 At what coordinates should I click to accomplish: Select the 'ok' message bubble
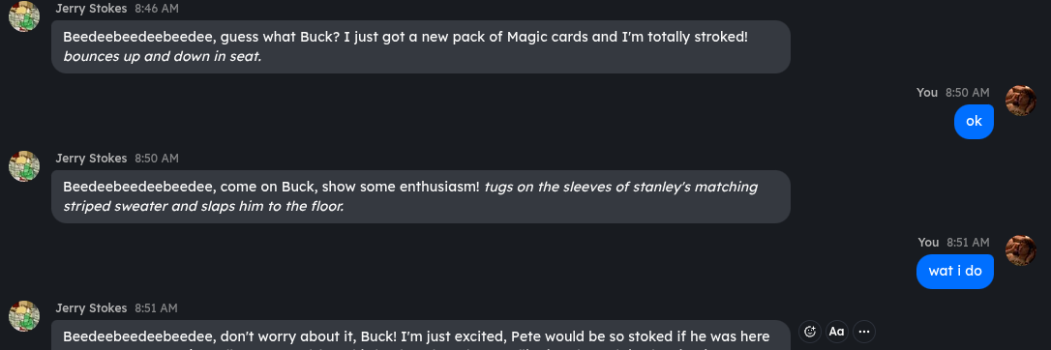pos(974,121)
